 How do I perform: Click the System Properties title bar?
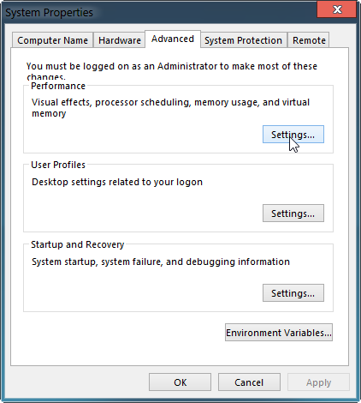(160, 12)
